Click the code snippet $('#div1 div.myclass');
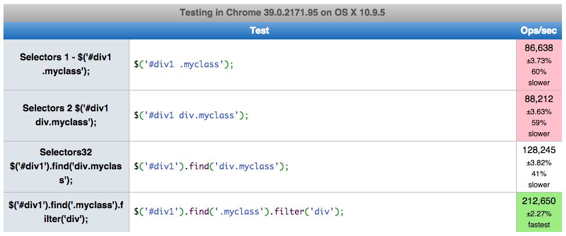The height and width of the screenshot is (236, 566). pos(191,115)
